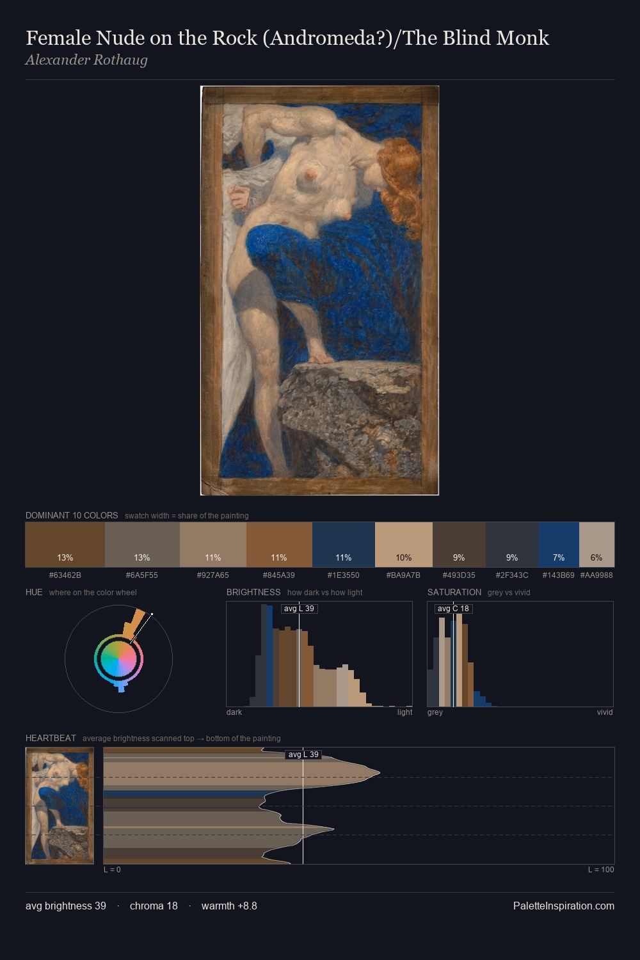Click the orange hue spike on wheel

pos(133,623)
